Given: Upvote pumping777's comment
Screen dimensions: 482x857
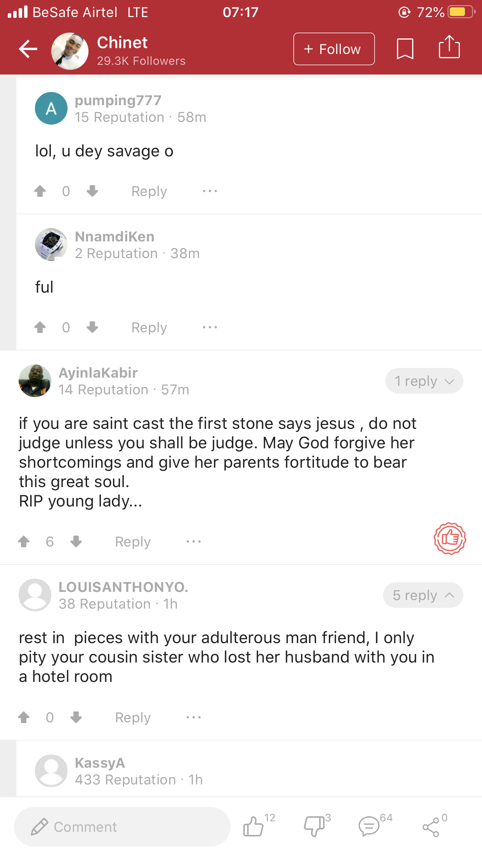Looking at the screenshot, I should tap(40, 191).
